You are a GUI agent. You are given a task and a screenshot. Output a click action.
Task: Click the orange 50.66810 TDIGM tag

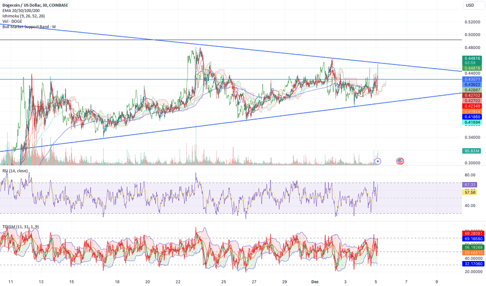(x=473, y=253)
